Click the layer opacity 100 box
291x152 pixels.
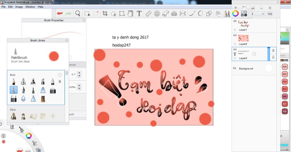270,14
